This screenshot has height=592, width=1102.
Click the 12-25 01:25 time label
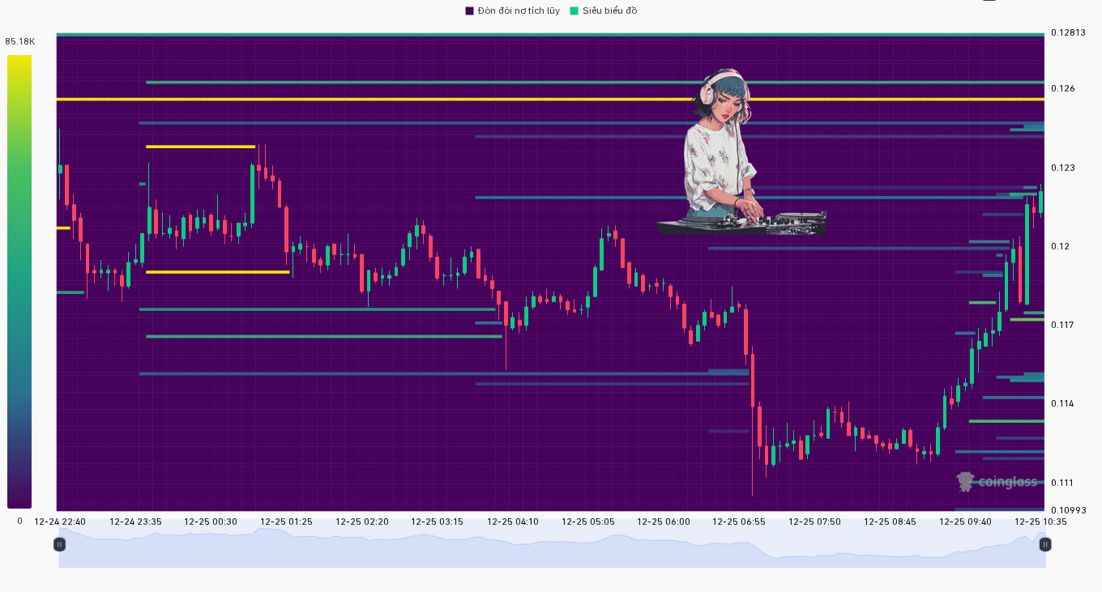pyautogui.click(x=286, y=522)
